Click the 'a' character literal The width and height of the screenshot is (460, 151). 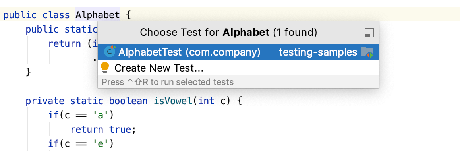[101, 115]
